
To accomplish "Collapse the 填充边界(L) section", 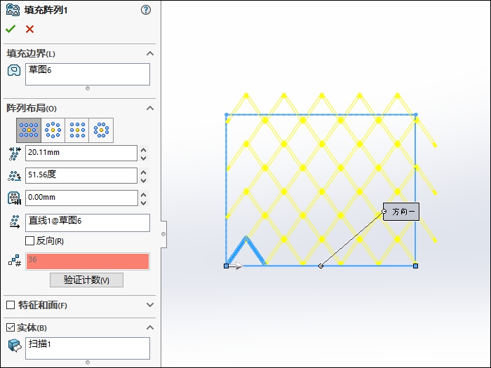I will click(150, 53).
